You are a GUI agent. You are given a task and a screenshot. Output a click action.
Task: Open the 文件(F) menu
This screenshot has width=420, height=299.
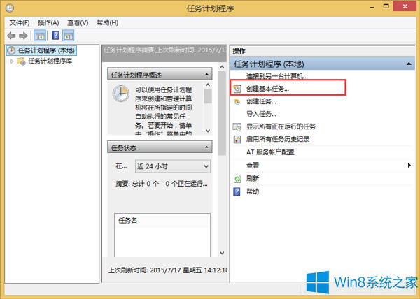(20, 23)
